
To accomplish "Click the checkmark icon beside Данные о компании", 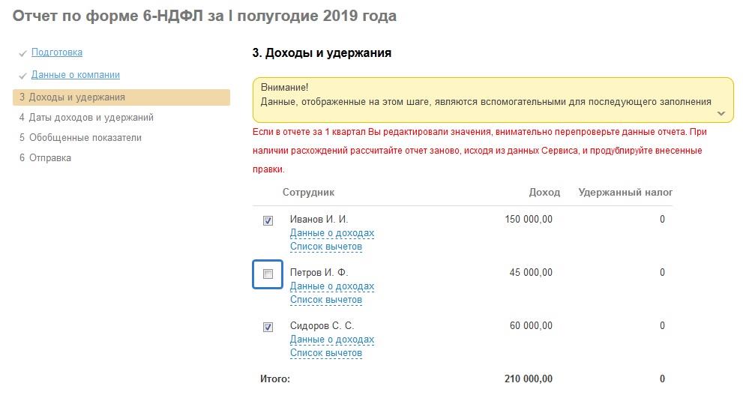I will pyautogui.click(x=23, y=76).
